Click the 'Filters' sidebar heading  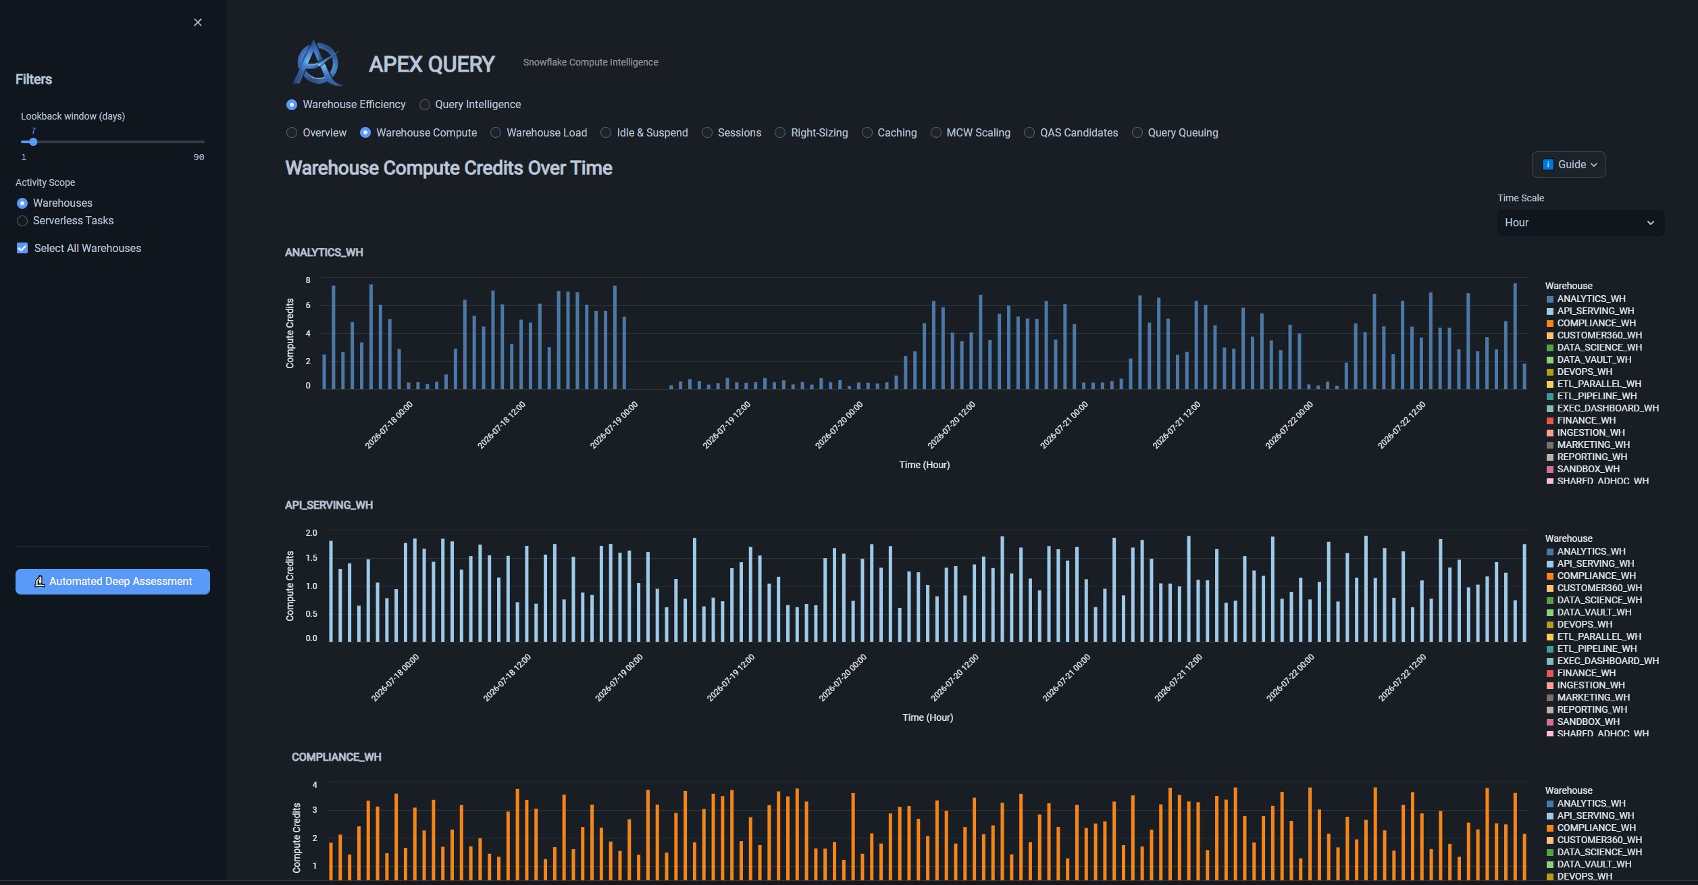[34, 80]
